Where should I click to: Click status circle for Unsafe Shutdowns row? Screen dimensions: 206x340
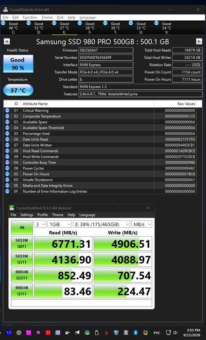[x=7, y=180]
